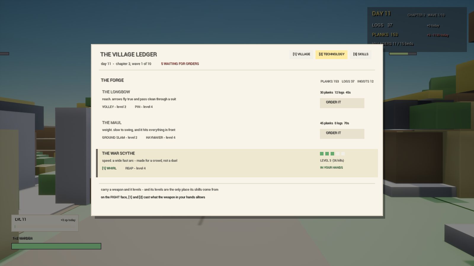Click the '+3 xp today' label

point(68,220)
